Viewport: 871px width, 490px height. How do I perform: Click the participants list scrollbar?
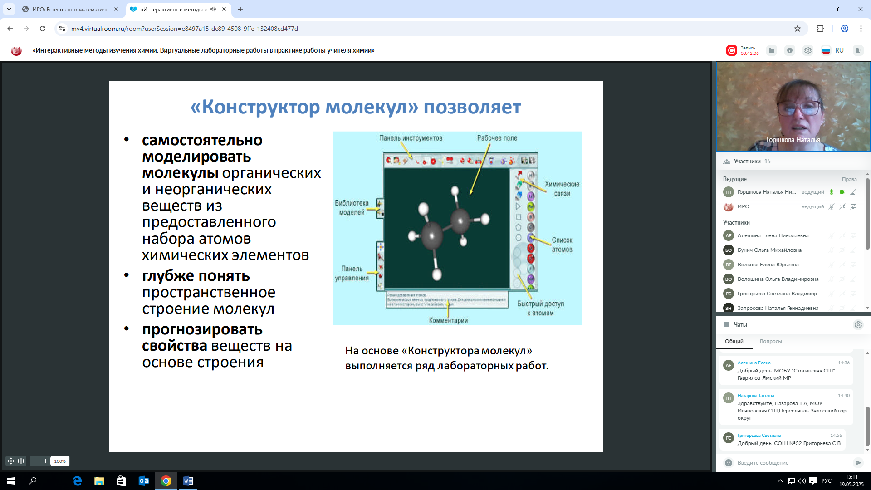(867, 213)
